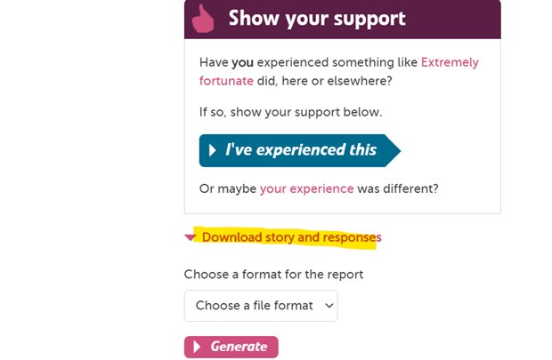Click the did, here or elsewhere? text

tap(325, 81)
